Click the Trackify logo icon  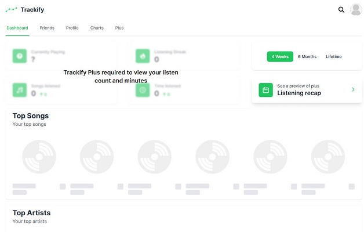(12, 9)
